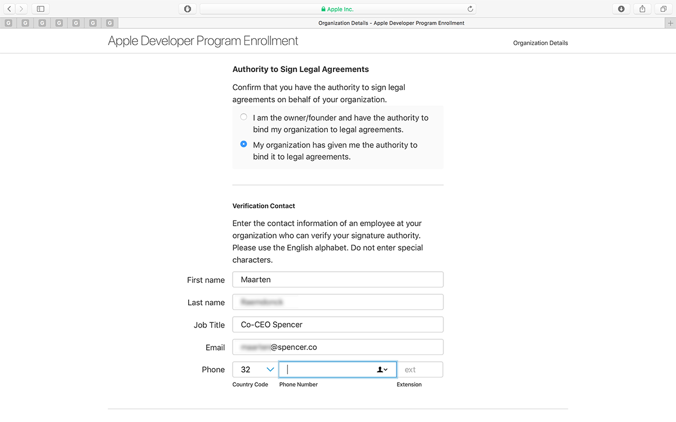Click the ext extension field
676x422 pixels.
pyautogui.click(x=420, y=370)
